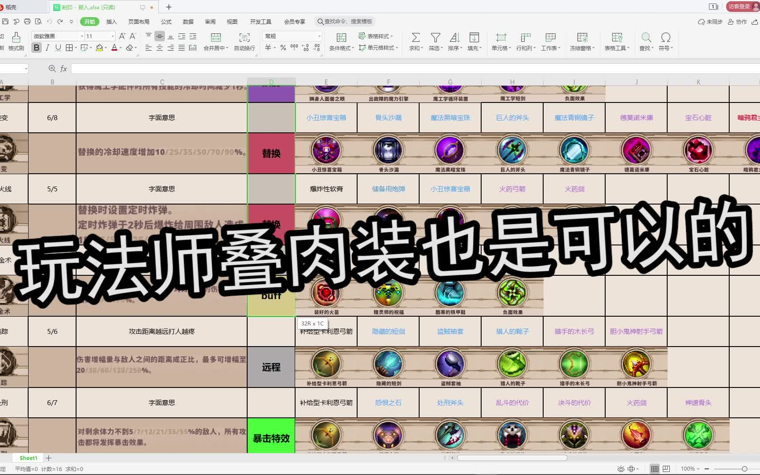Image resolution: width=760 pixels, height=475 pixels.
Task: Open Rows and Columns (行和列) menu
Action: click(526, 42)
